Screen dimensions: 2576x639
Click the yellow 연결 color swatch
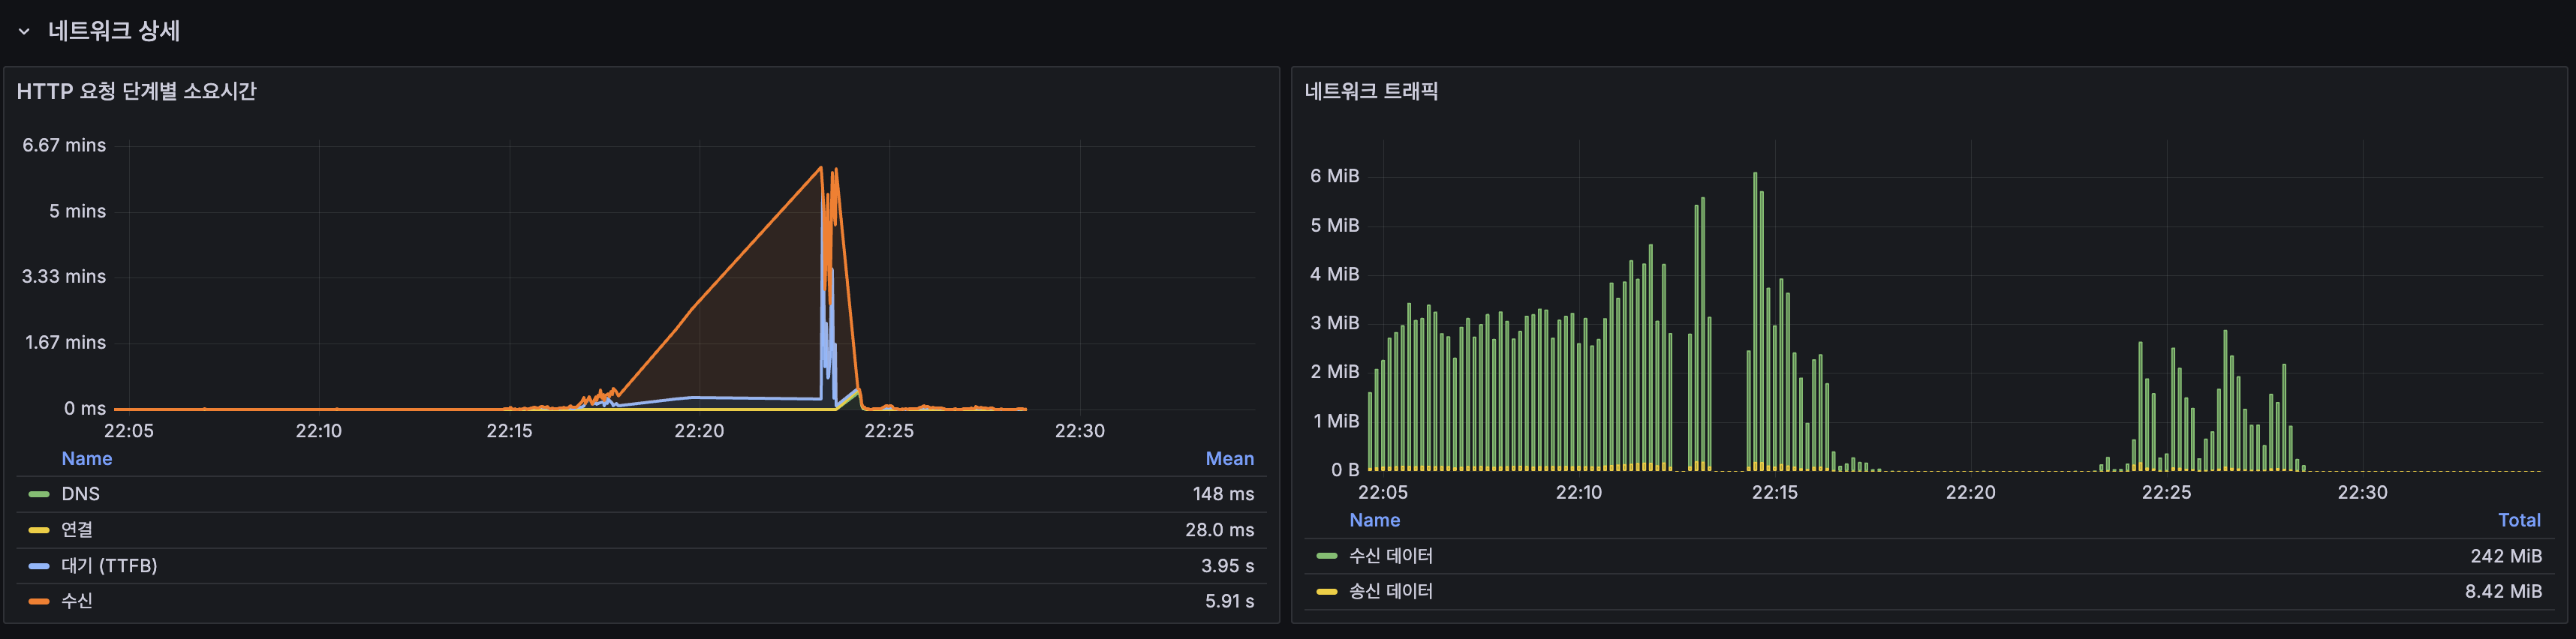39,530
